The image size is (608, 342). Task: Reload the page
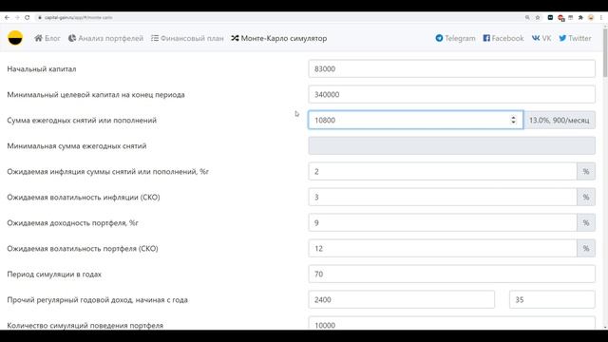pos(28,17)
